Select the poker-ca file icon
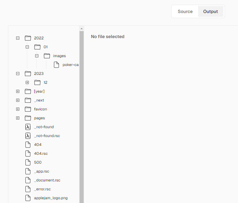 click(x=56, y=65)
